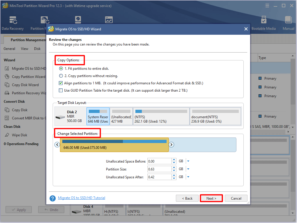Open the Manual

pyautogui.click(x=288, y=23)
